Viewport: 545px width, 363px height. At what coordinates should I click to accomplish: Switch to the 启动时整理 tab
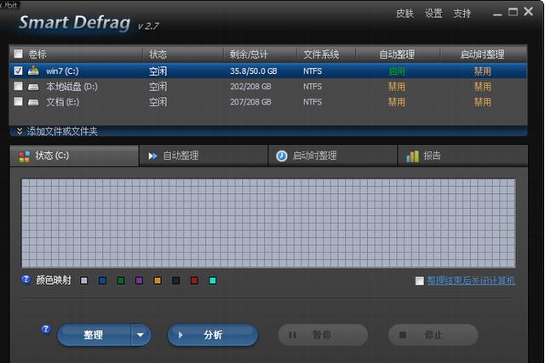(x=333, y=156)
